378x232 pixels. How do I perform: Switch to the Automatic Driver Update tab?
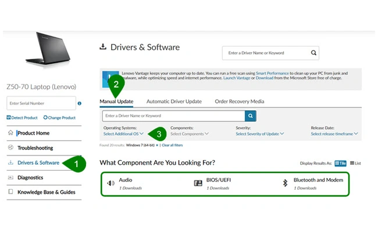pyautogui.click(x=174, y=101)
